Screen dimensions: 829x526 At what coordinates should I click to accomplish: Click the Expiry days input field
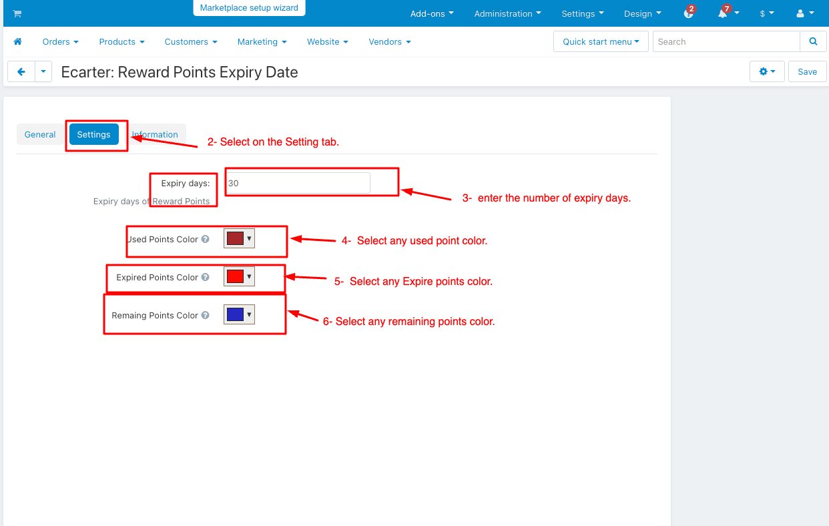298,183
